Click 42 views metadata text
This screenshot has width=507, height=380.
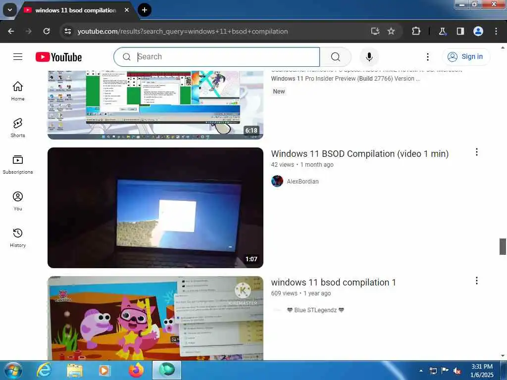283,165
